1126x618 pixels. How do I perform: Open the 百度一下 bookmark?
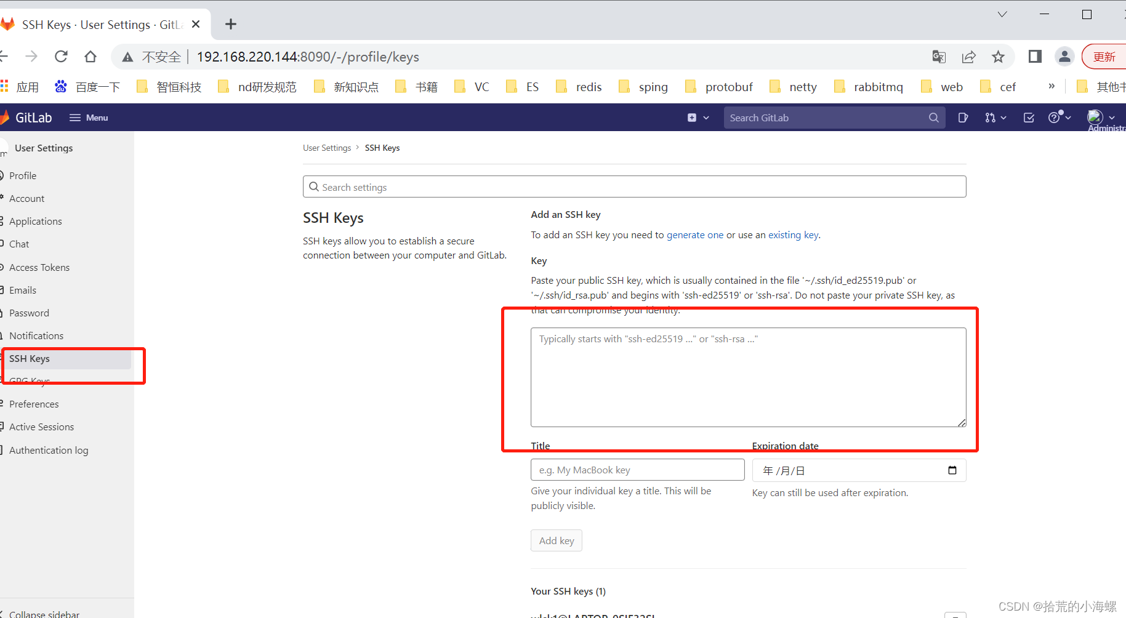[x=87, y=87]
